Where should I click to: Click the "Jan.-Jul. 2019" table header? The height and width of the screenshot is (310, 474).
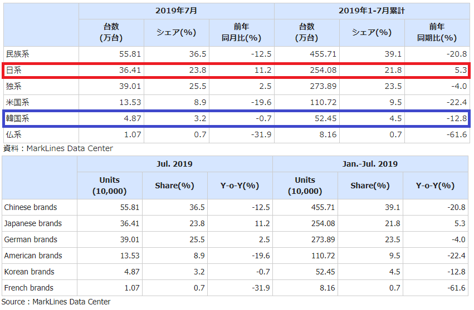[x=370, y=164]
